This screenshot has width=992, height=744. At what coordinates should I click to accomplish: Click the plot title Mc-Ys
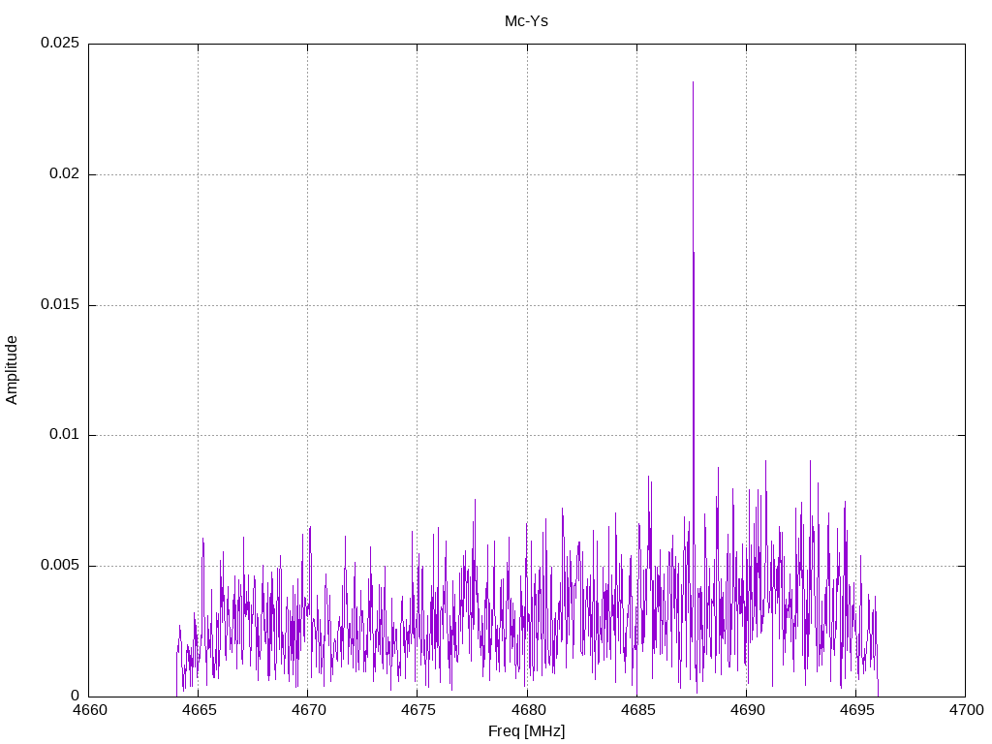coord(526,21)
